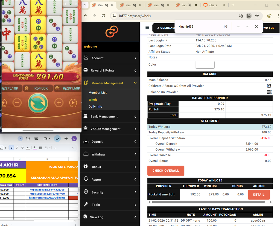Click Today WinLose table horizontal scrollbar

click(208, 202)
